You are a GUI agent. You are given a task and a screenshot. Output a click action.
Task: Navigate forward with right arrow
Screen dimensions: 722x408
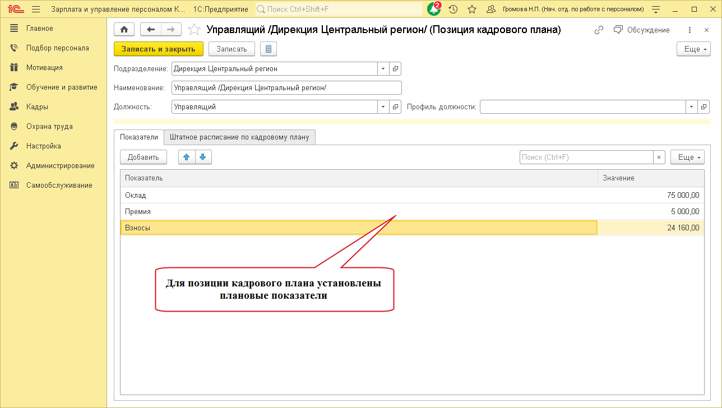point(171,30)
